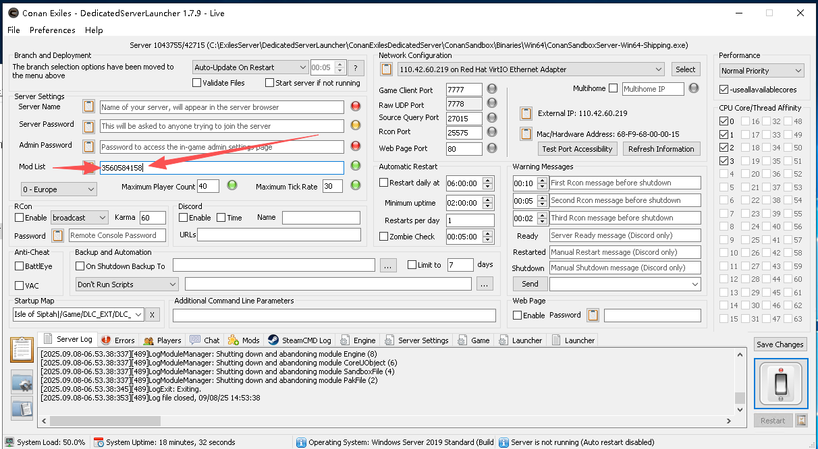Click the yellow status light for Server Password
Image resolution: width=818 pixels, height=449 pixels.
(x=356, y=126)
